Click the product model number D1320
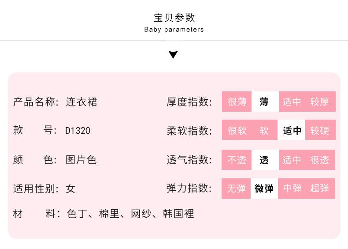This screenshot has height=249, width=348. click(78, 131)
